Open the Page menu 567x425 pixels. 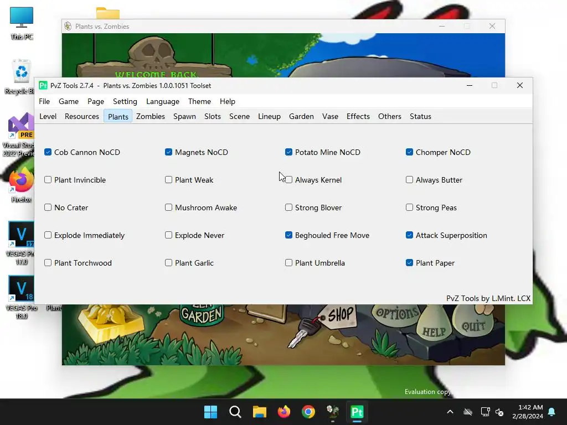[x=96, y=102]
